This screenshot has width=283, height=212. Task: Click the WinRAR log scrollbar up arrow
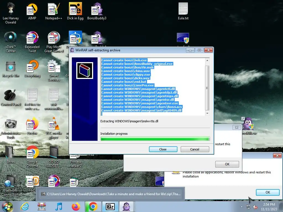pos(207,60)
